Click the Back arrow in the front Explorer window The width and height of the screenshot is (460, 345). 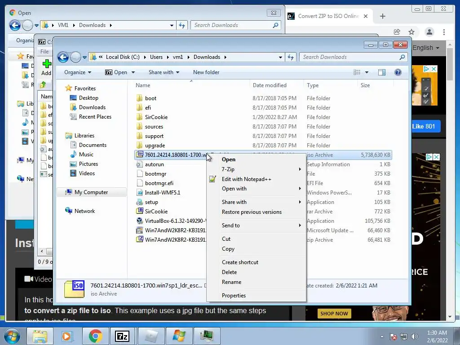tap(63, 57)
